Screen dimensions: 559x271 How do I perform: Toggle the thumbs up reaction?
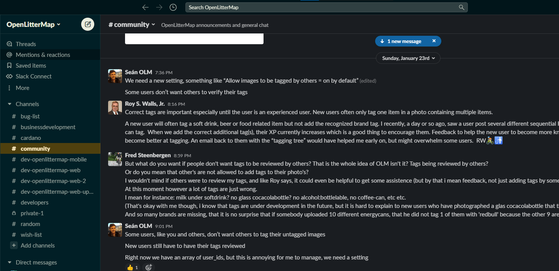click(132, 267)
